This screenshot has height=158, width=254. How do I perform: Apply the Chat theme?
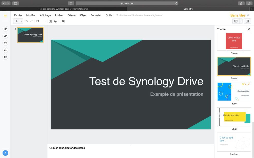pos(234,117)
